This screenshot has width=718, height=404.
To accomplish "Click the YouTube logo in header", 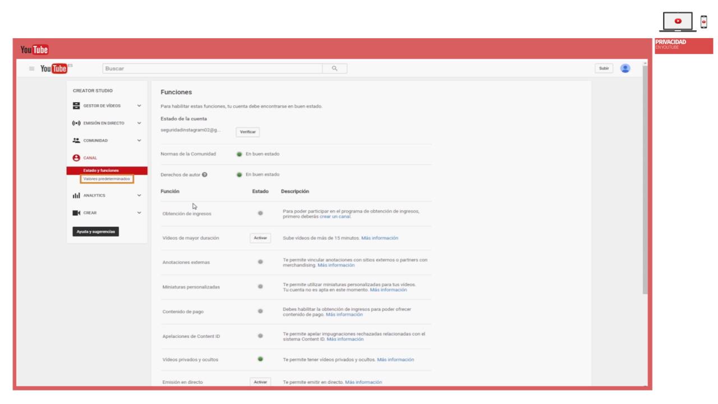I will 53,68.
